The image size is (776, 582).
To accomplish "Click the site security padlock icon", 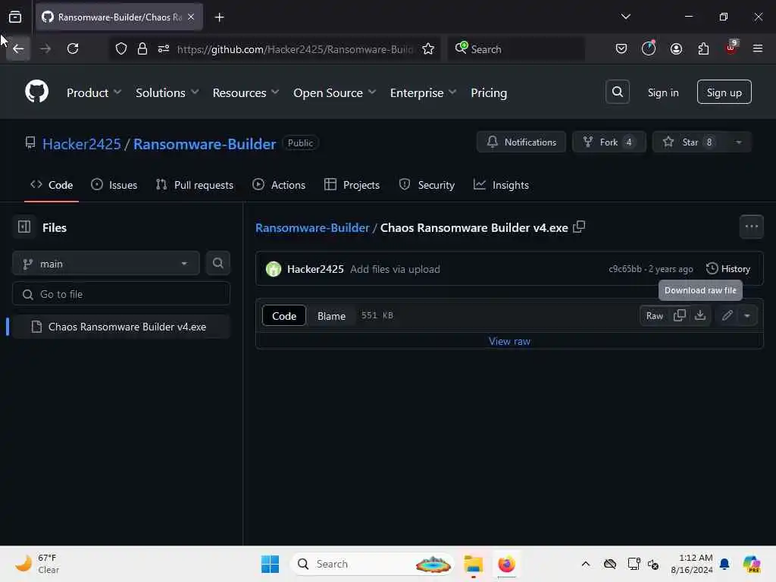I will [142, 48].
